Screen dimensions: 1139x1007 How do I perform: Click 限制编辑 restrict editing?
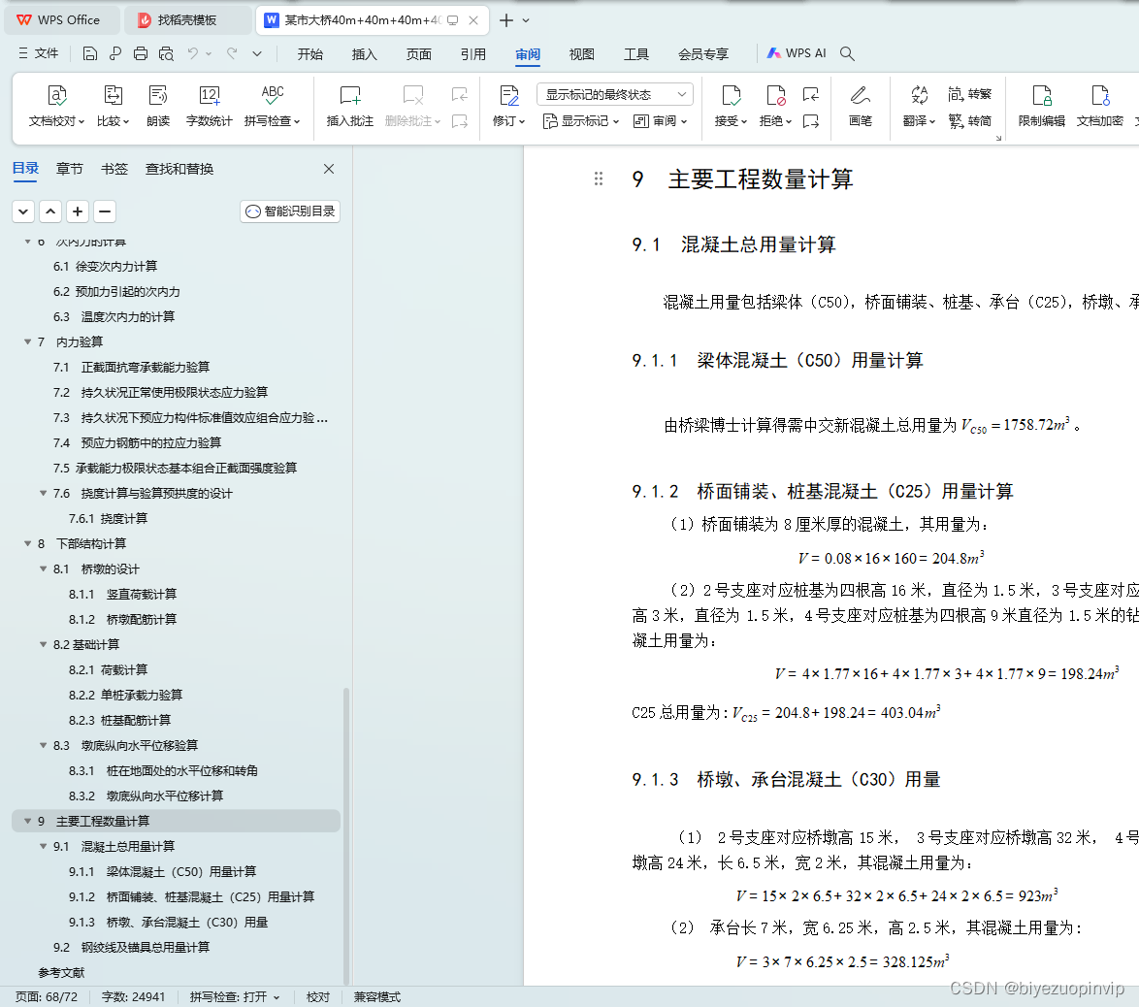pyautogui.click(x=1042, y=106)
